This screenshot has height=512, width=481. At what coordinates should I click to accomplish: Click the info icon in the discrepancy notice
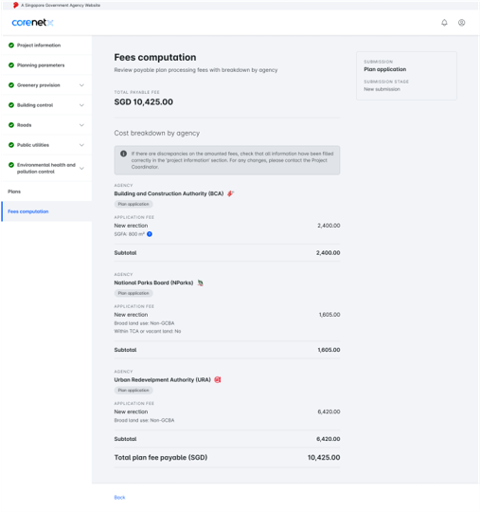click(124, 154)
